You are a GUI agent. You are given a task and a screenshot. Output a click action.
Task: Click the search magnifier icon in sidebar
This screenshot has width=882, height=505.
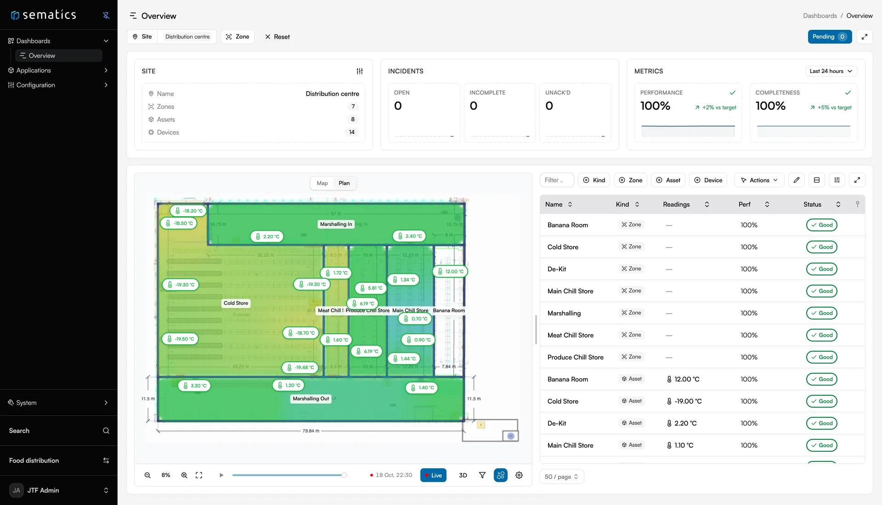coord(106,431)
